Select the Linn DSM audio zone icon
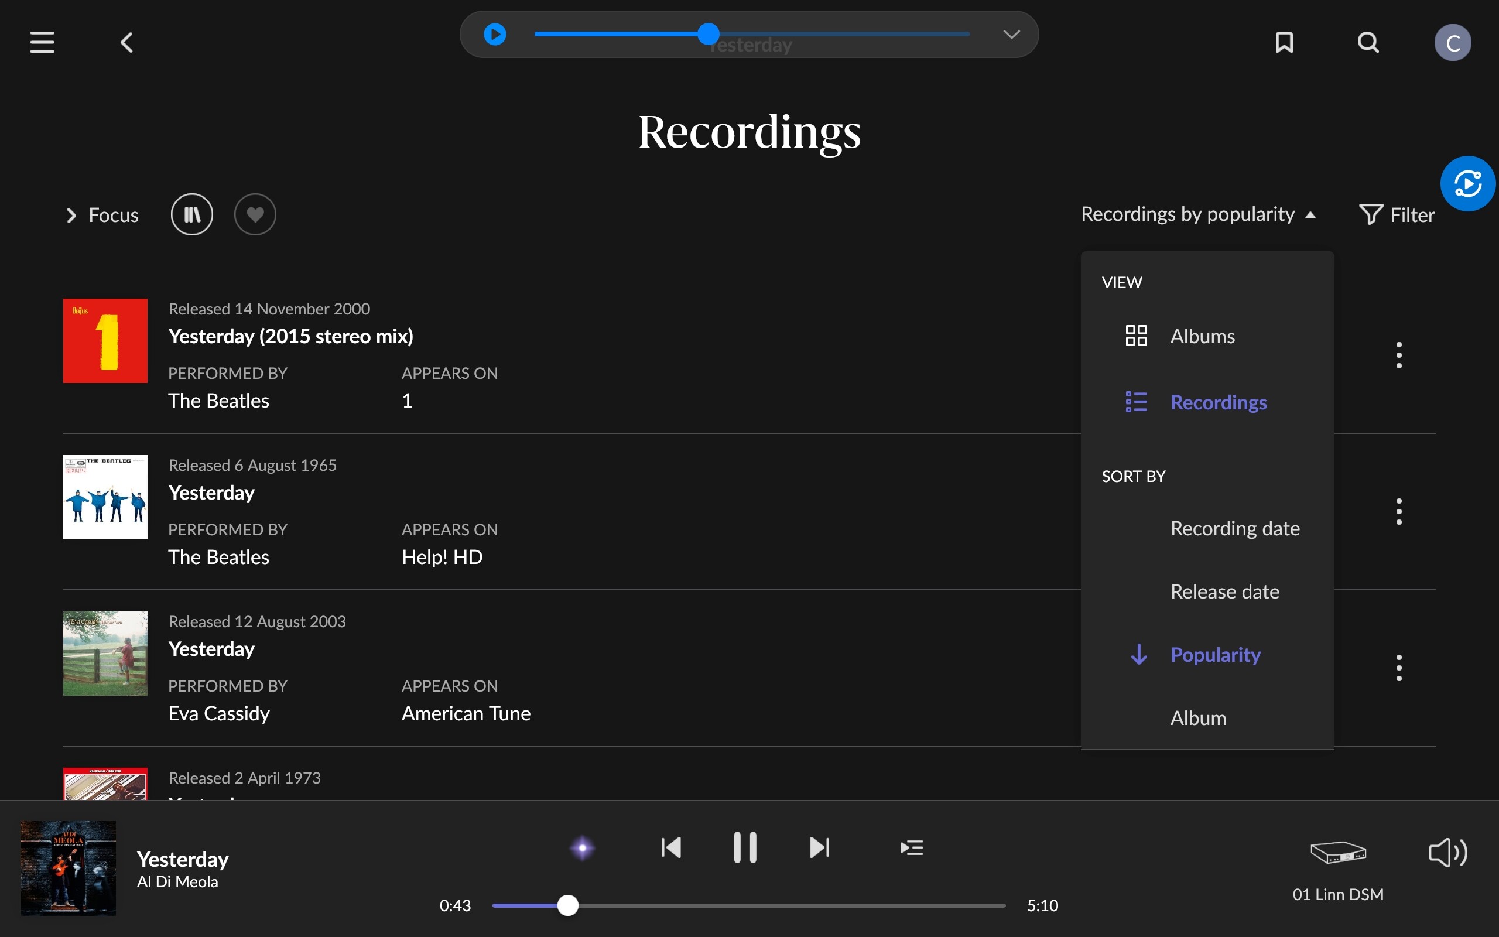The height and width of the screenshot is (937, 1499). click(1338, 852)
